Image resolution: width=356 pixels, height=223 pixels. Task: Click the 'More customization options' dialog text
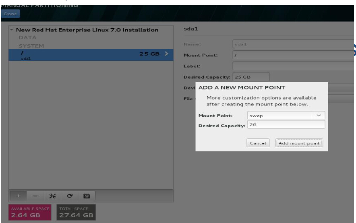pos(261,101)
